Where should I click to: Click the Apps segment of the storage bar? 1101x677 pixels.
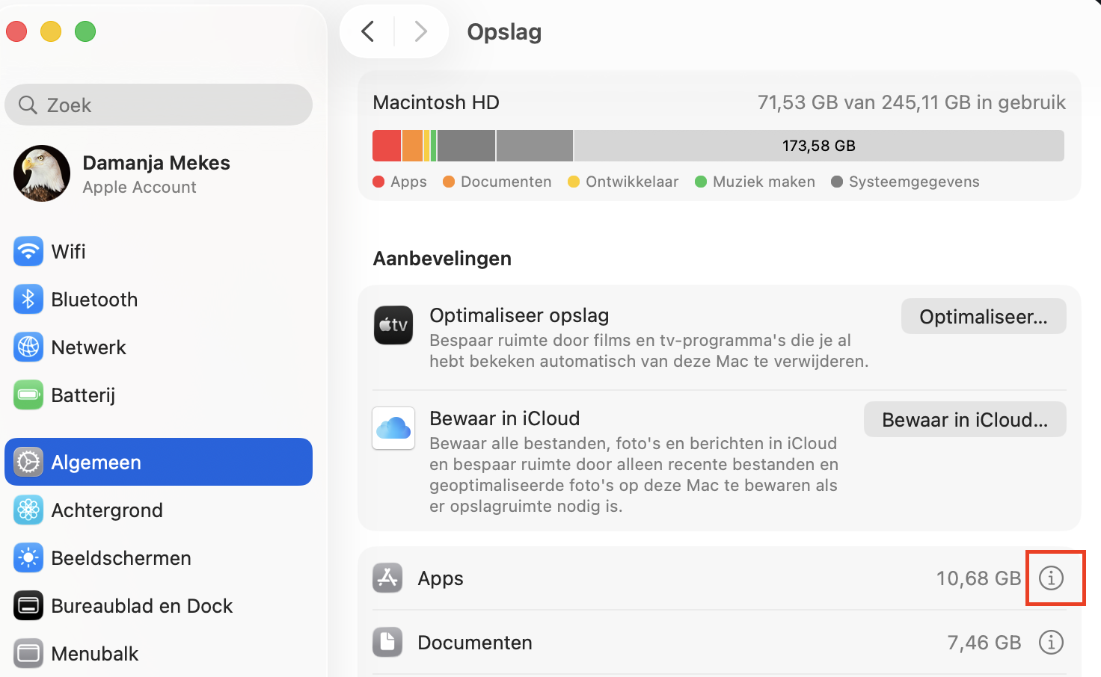click(x=387, y=146)
